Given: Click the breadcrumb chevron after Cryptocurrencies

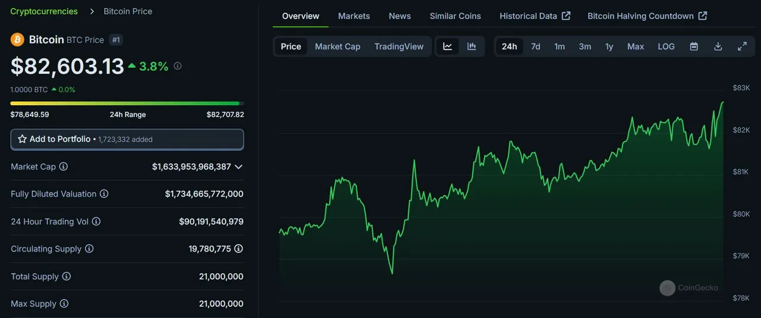Looking at the screenshot, I should click(x=92, y=11).
